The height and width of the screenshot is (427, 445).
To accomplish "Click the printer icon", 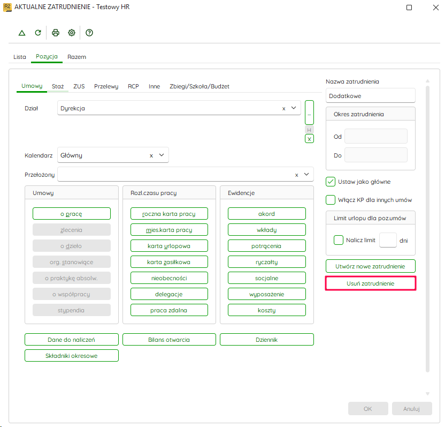I will point(56,33).
